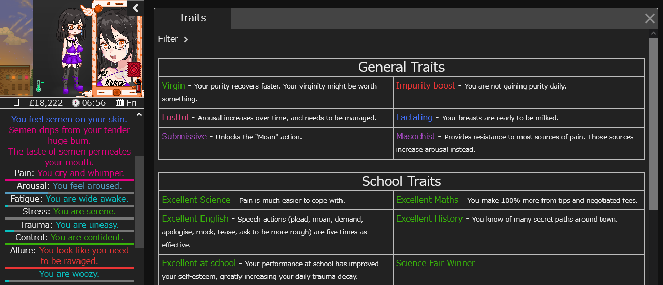
Task: Expand the Filter options chevron
Action: click(186, 39)
